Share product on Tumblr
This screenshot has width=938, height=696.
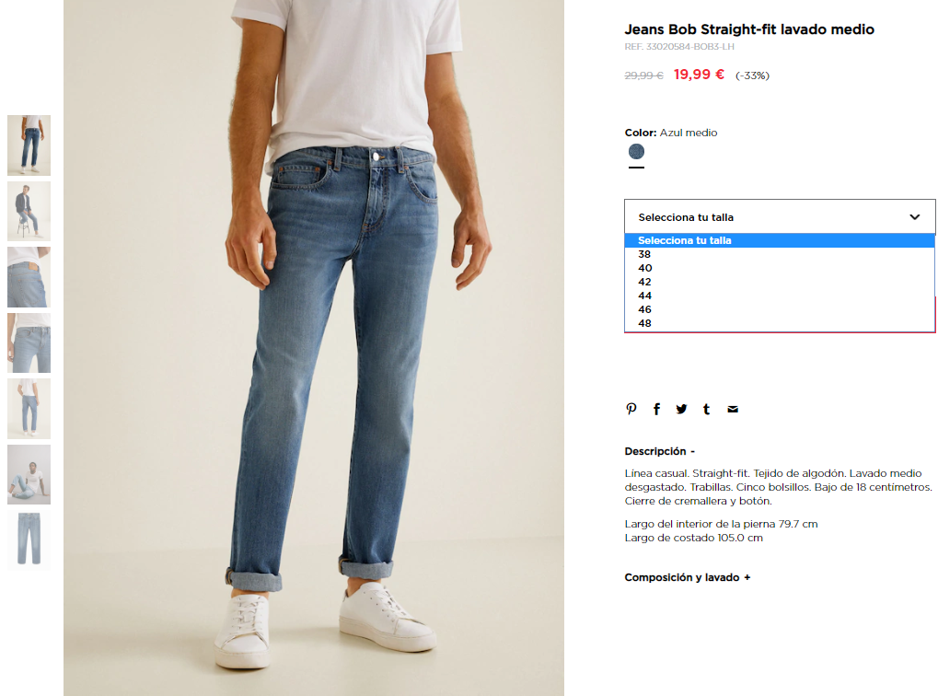pos(706,410)
